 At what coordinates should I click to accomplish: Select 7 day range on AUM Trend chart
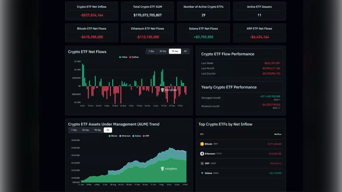tap(74, 130)
